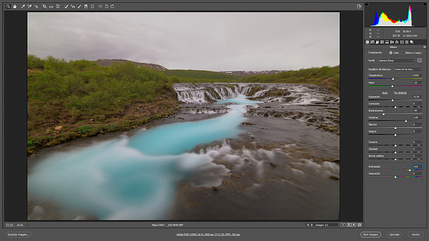Select the Transform tool
The width and height of the screenshot is (429, 241).
[x=58, y=6]
